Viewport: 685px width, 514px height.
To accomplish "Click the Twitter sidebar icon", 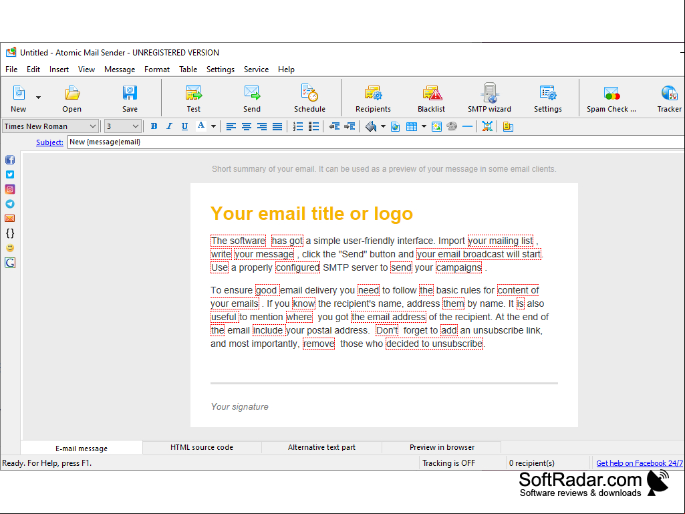I will [x=10, y=174].
